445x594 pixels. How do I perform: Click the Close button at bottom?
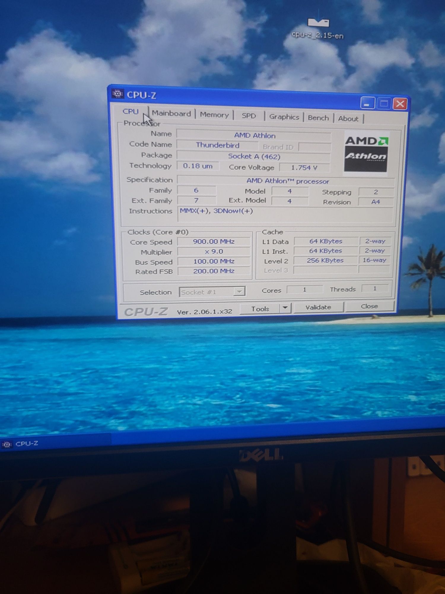(x=369, y=306)
